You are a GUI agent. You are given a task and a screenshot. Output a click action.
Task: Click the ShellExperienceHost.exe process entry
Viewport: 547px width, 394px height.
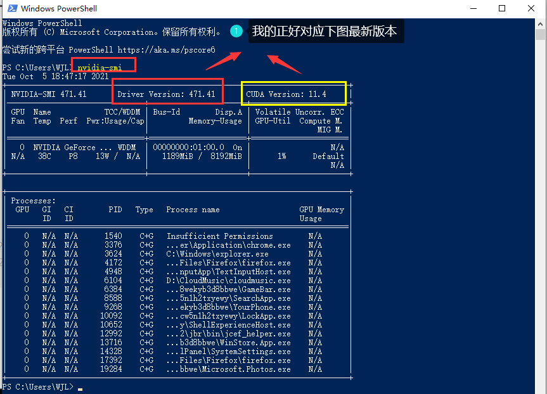pos(229,325)
